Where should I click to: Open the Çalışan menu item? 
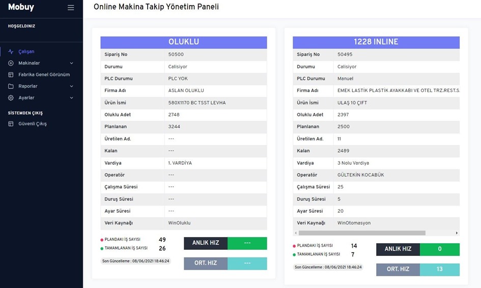(x=26, y=51)
